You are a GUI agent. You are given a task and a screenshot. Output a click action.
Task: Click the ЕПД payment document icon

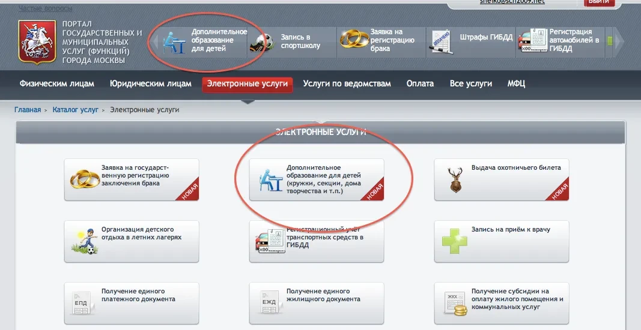tap(81, 302)
